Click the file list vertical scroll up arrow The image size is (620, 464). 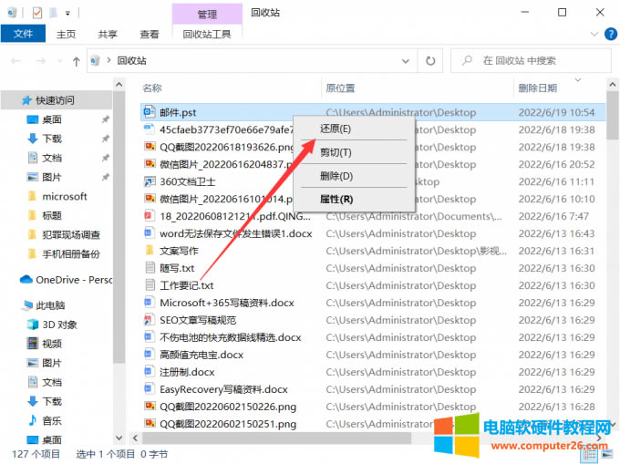[x=612, y=84]
